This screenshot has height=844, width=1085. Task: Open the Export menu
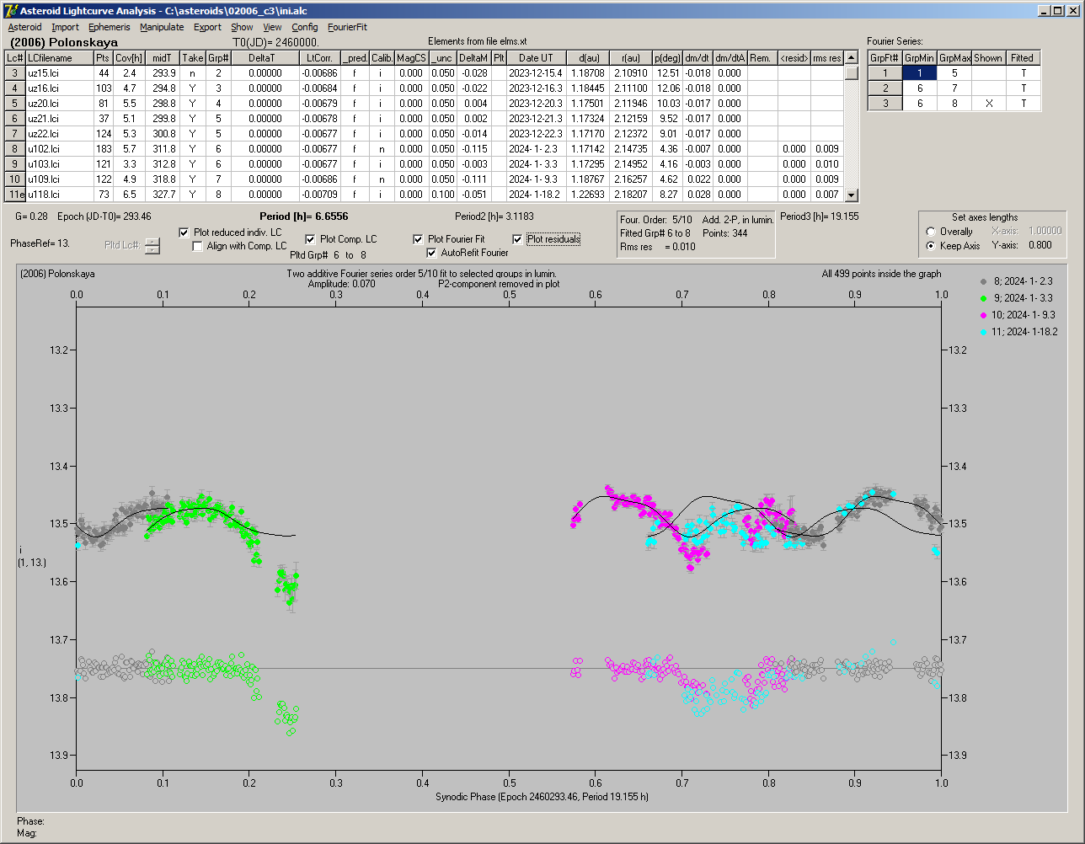[x=207, y=27]
